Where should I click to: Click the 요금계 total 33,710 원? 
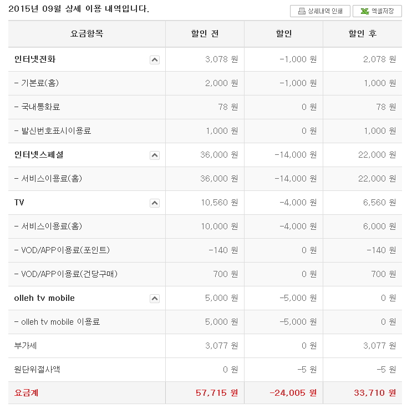coord(375,392)
